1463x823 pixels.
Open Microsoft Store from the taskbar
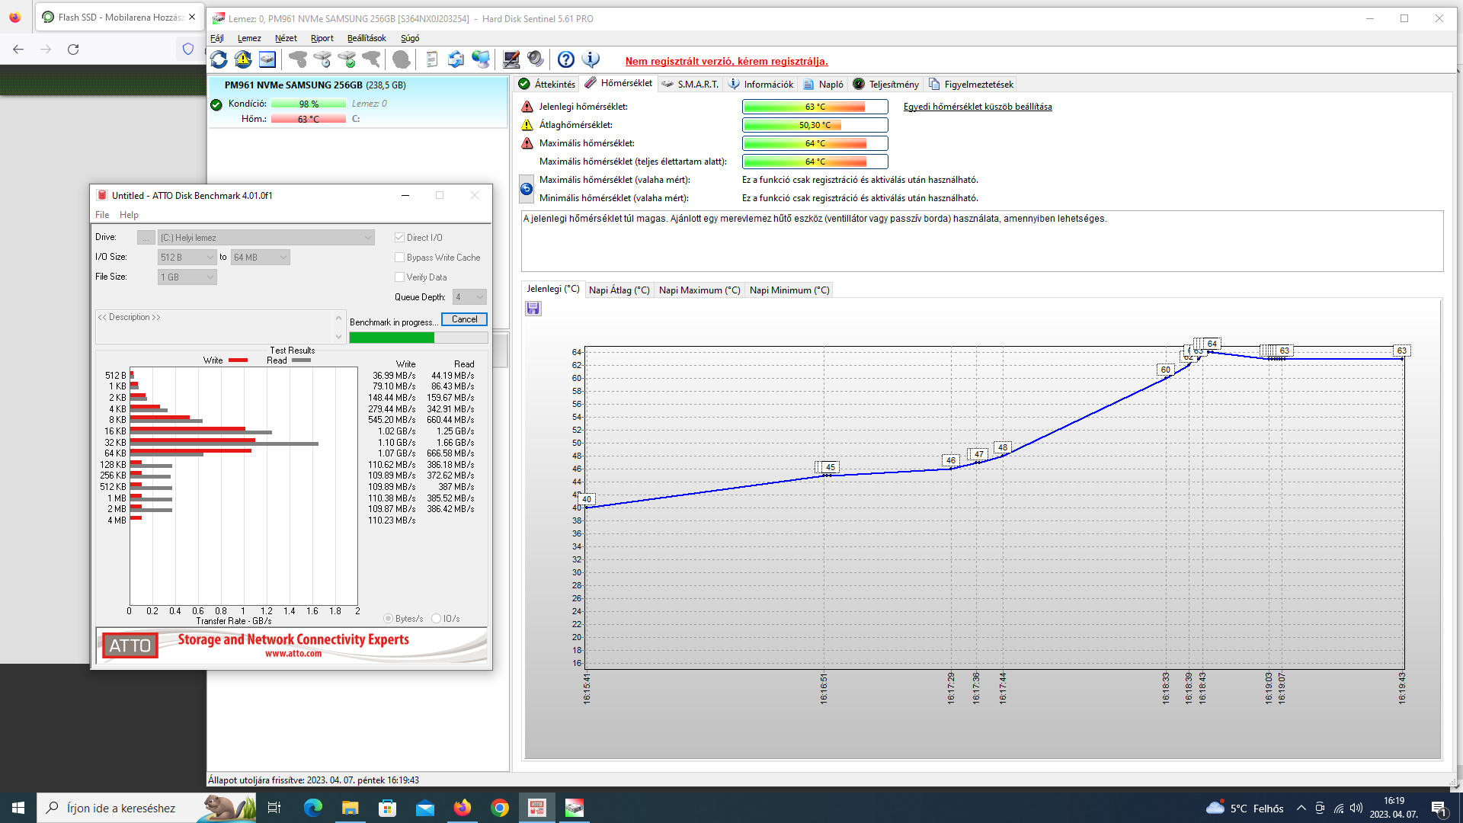(x=387, y=808)
